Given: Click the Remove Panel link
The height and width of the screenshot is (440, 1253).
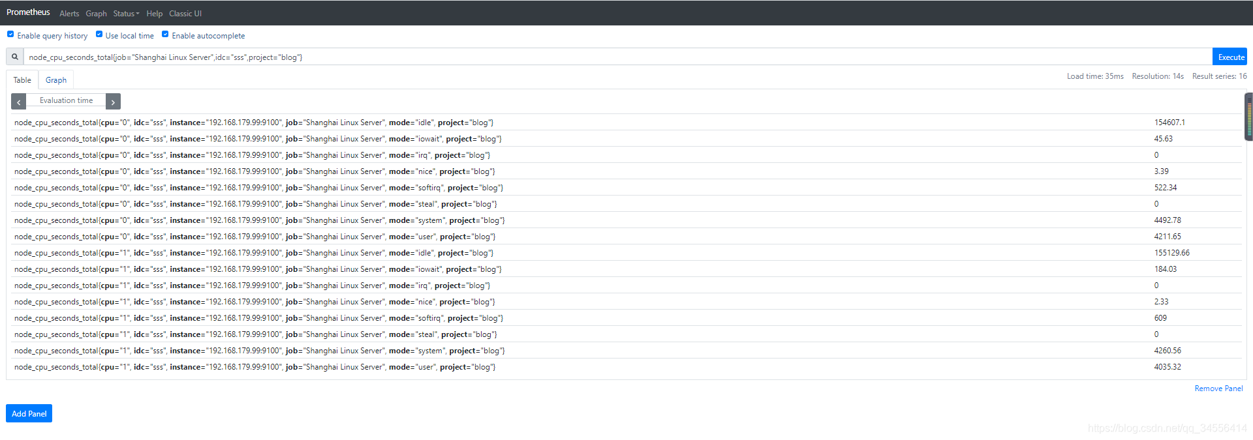Looking at the screenshot, I should point(1218,389).
